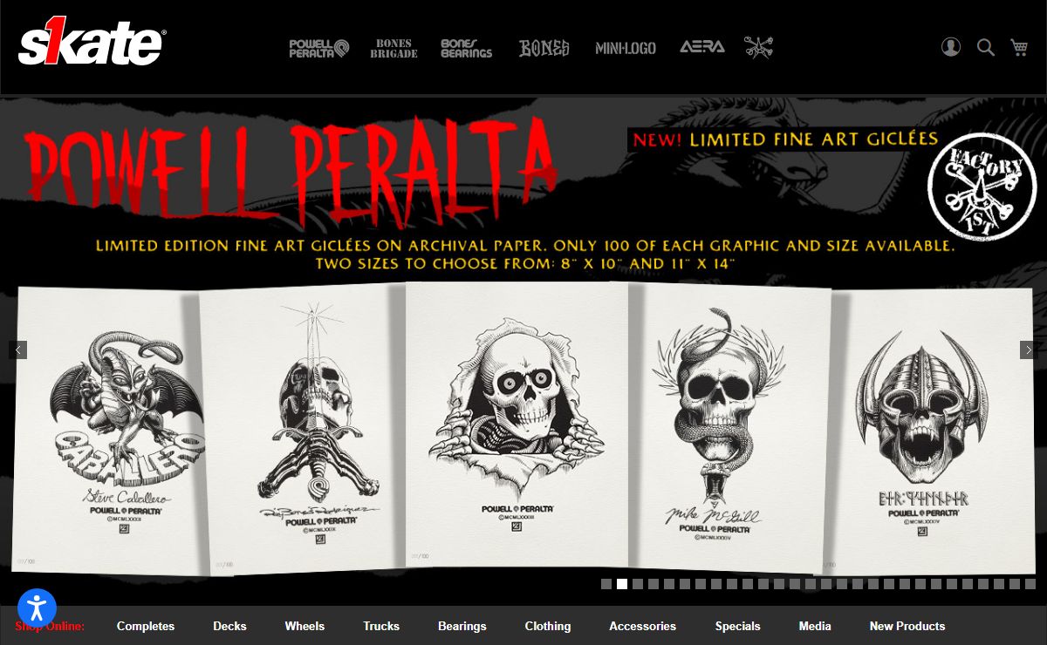
Task: Select the third carousel indicator dot
Action: click(x=638, y=584)
